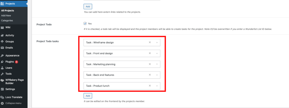The image size is (289, 108).
Task: Open Add New under Projects menu
Action: pyautogui.click(x=6, y=16)
